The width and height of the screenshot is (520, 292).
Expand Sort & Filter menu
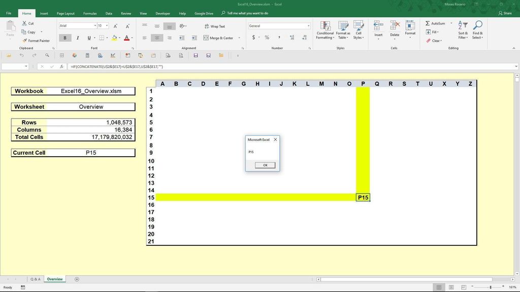[463, 30]
